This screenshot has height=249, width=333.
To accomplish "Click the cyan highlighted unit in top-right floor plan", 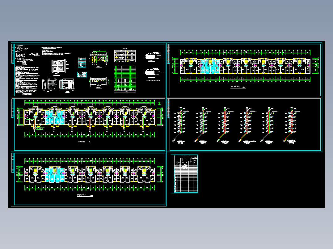I will 210,66.
